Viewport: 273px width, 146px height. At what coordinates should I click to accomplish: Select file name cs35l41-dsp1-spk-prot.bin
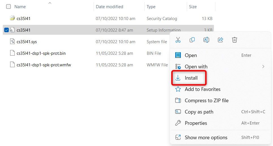(41, 53)
